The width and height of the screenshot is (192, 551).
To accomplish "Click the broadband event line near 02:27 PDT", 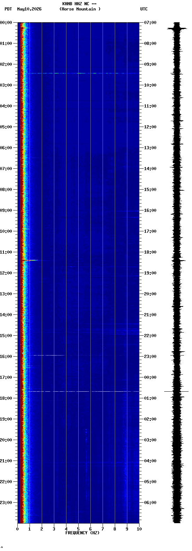I will [x=83, y=73].
